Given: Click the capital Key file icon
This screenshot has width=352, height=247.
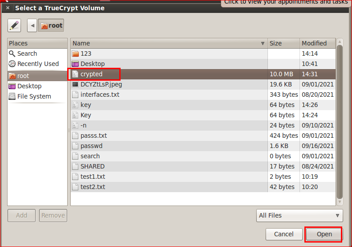Looking at the screenshot, I should pos(75,115).
